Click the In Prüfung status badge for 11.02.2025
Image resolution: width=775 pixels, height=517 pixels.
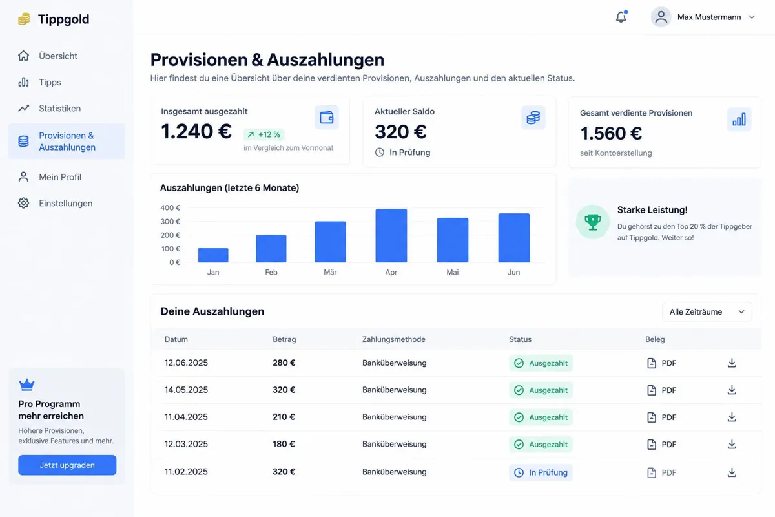pos(541,473)
